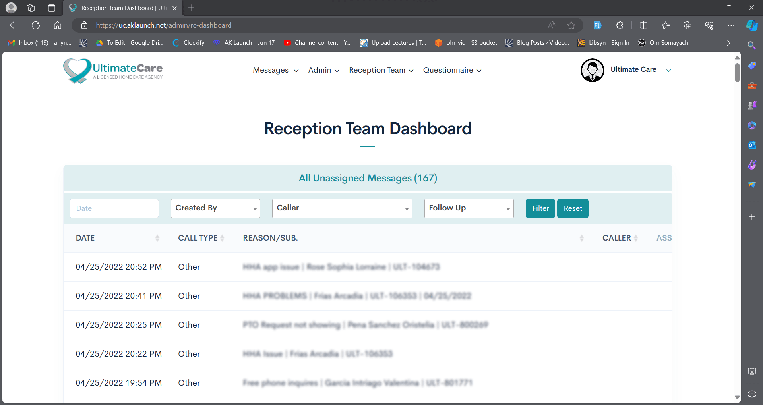This screenshot has height=405, width=763.
Task: Click the Reset button
Action: point(573,208)
